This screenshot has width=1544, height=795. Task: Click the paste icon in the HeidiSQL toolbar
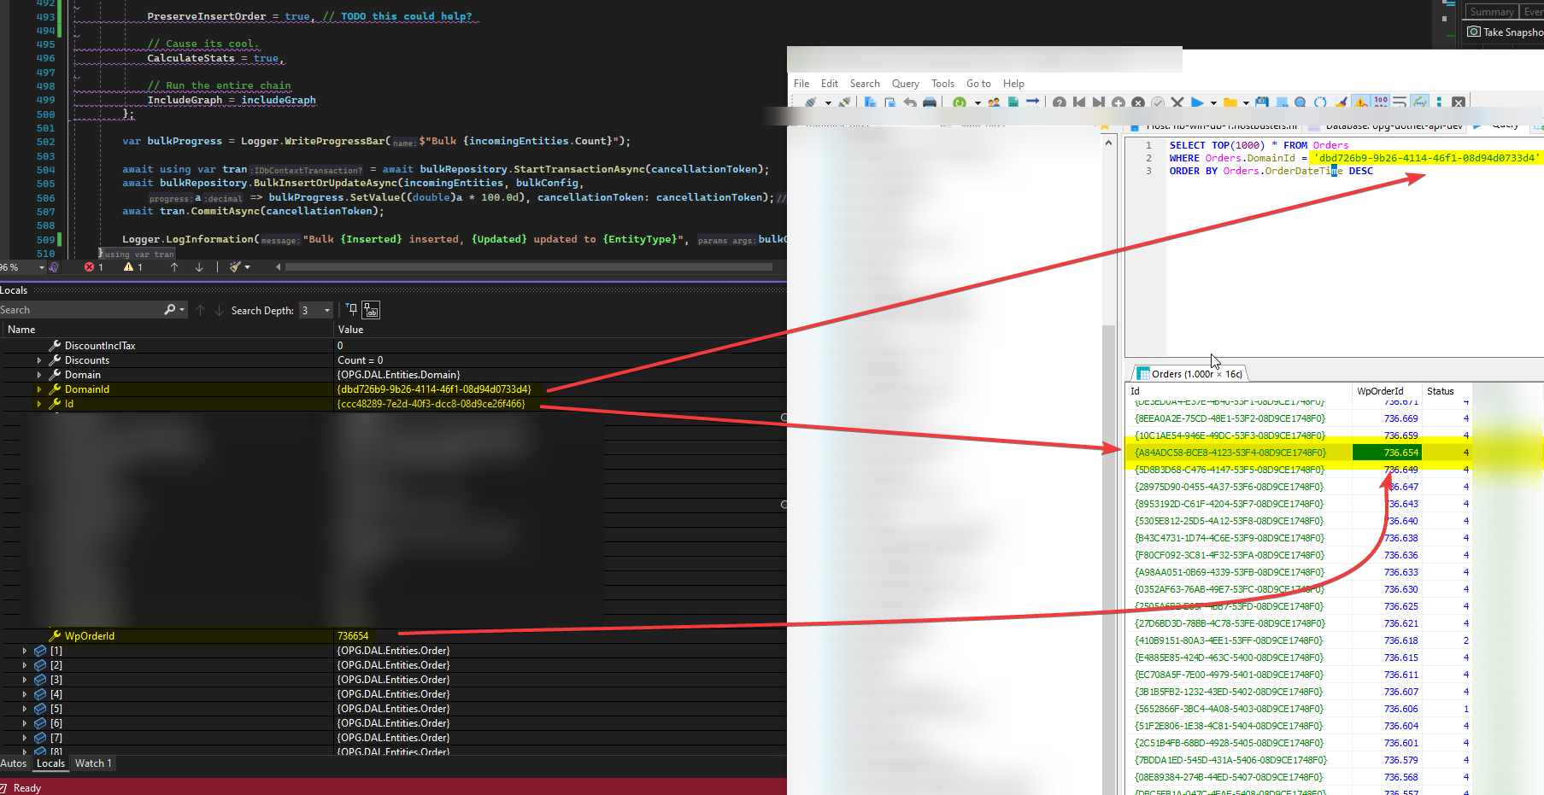pos(889,102)
